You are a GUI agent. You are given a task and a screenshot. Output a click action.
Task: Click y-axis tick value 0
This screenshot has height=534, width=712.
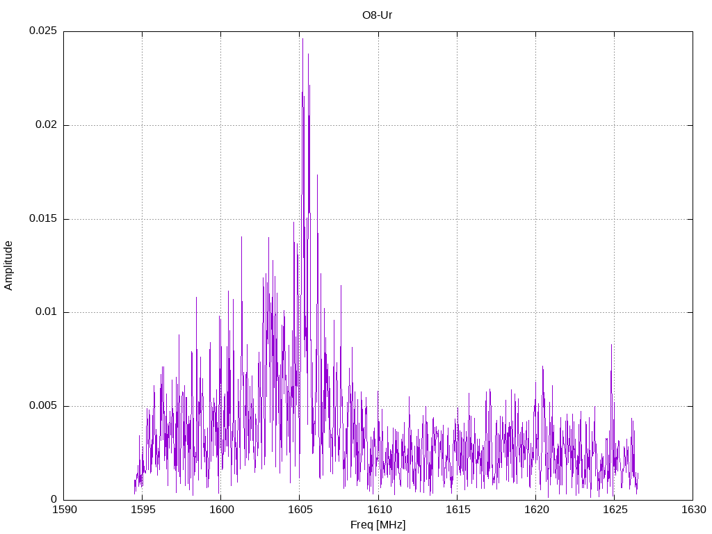point(54,499)
